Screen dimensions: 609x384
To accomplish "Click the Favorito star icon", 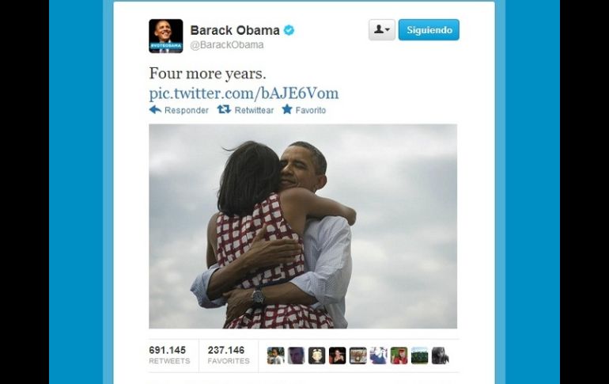I will click(287, 109).
